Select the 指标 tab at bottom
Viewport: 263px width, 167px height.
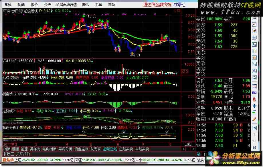[x=7, y=149]
